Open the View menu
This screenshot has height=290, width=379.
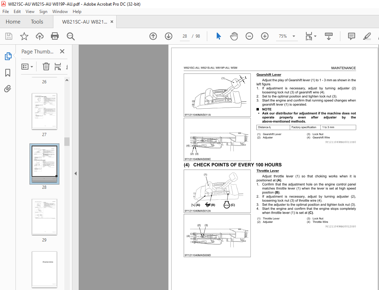(30, 12)
